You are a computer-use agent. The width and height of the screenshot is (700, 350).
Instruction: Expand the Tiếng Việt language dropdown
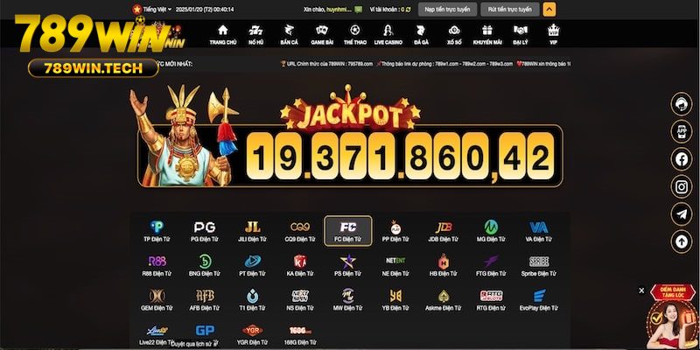[x=151, y=10]
